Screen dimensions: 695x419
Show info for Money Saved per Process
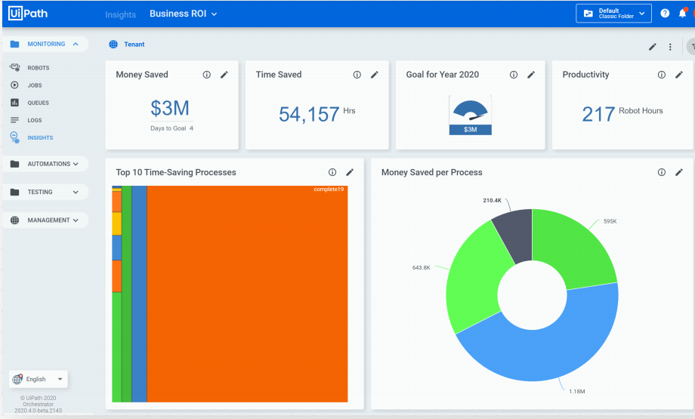coord(661,172)
